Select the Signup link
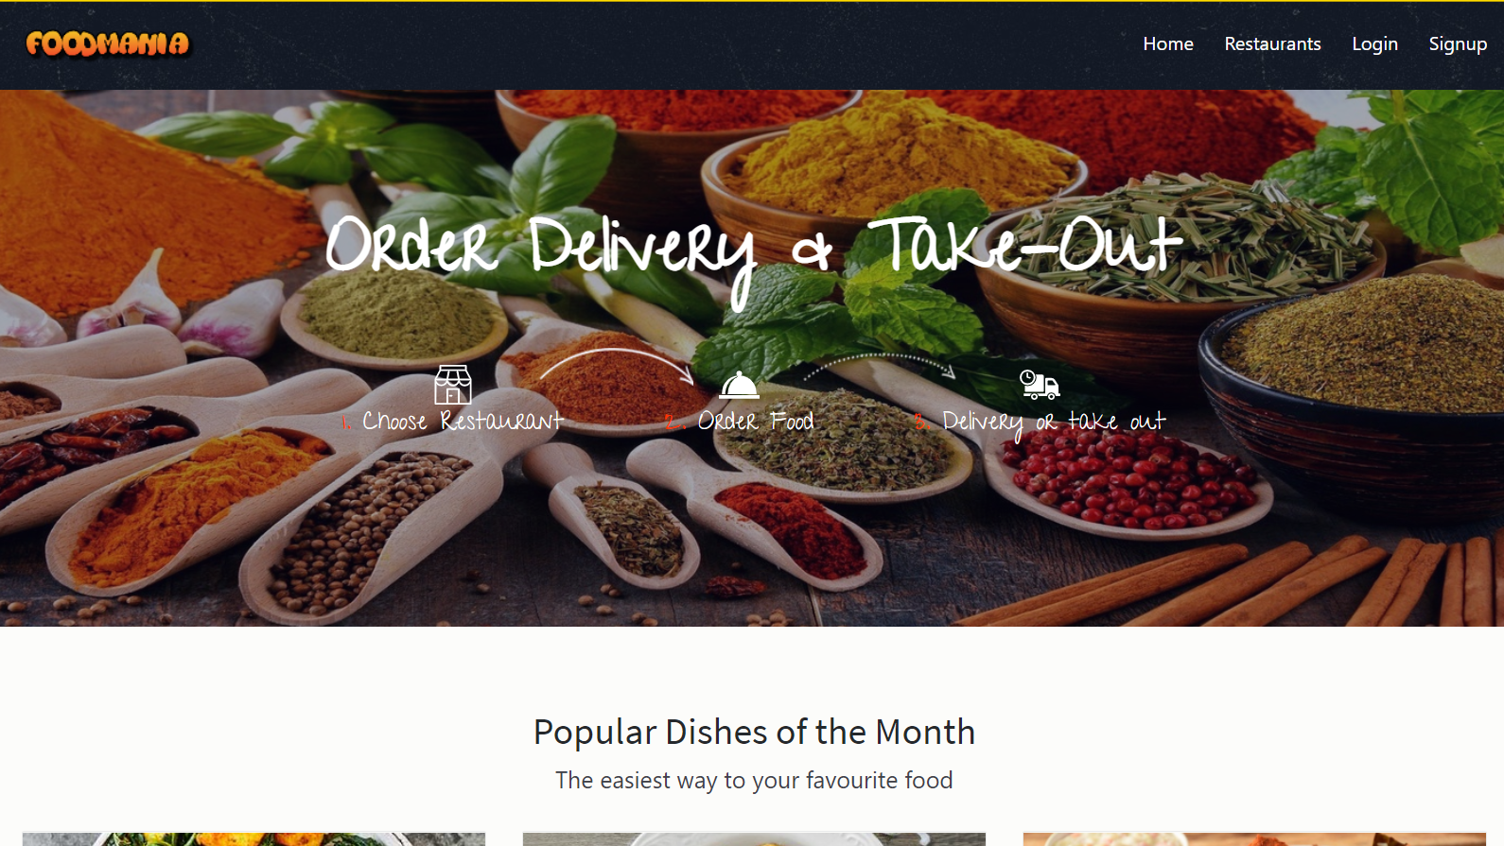 tap(1458, 43)
